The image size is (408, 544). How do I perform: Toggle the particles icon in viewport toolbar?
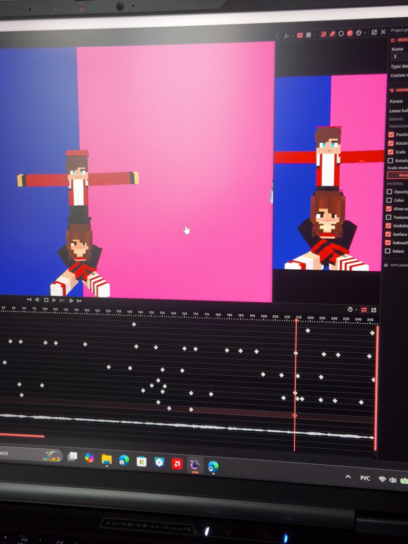coord(332,34)
